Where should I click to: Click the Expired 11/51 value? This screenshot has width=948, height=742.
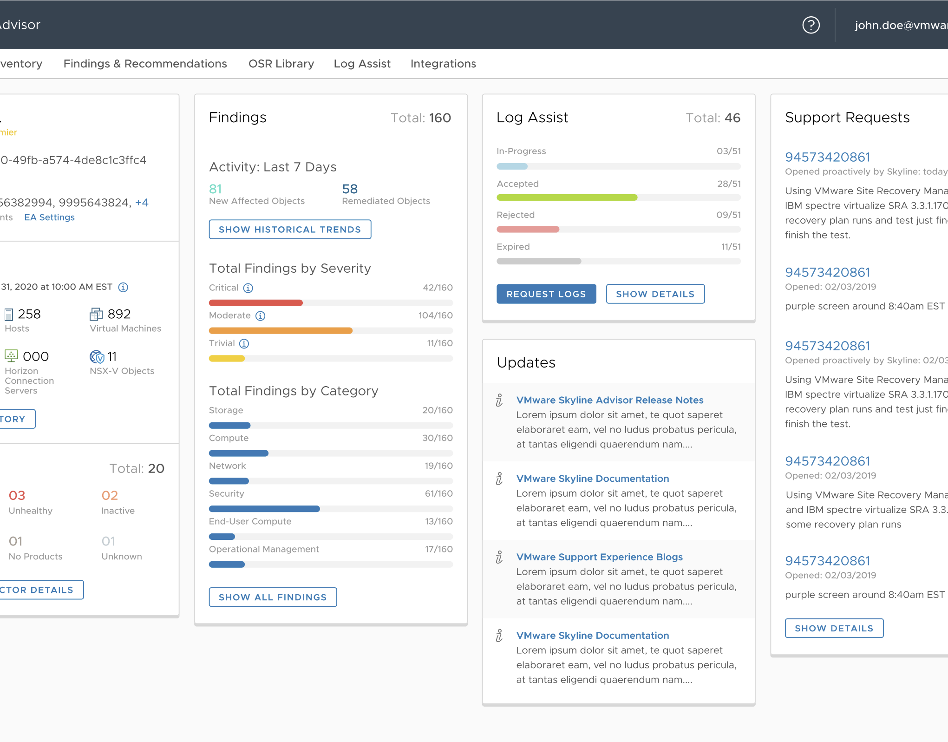[x=731, y=247]
